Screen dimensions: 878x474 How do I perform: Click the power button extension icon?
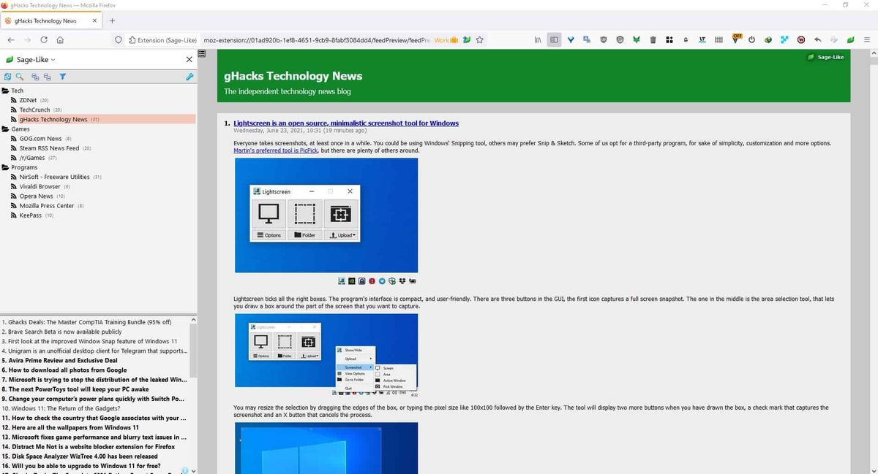click(752, 39)
